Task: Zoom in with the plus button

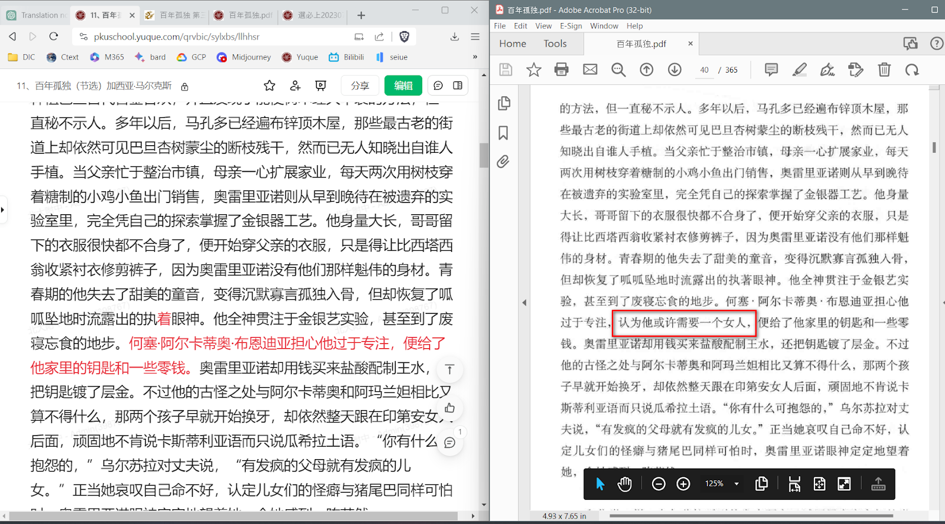Action: (683, 484)
